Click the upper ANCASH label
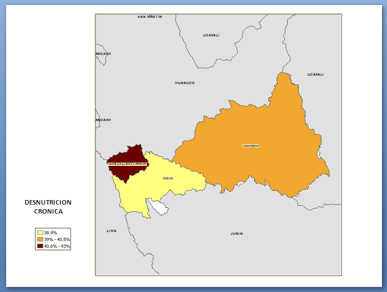The image size is (387, 292). coord(103,54)
